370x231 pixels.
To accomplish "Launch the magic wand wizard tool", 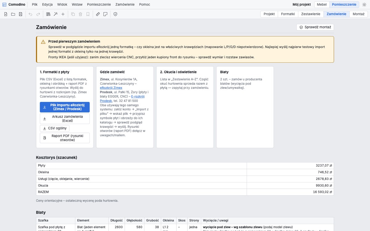I will click(x=55, y=14).
